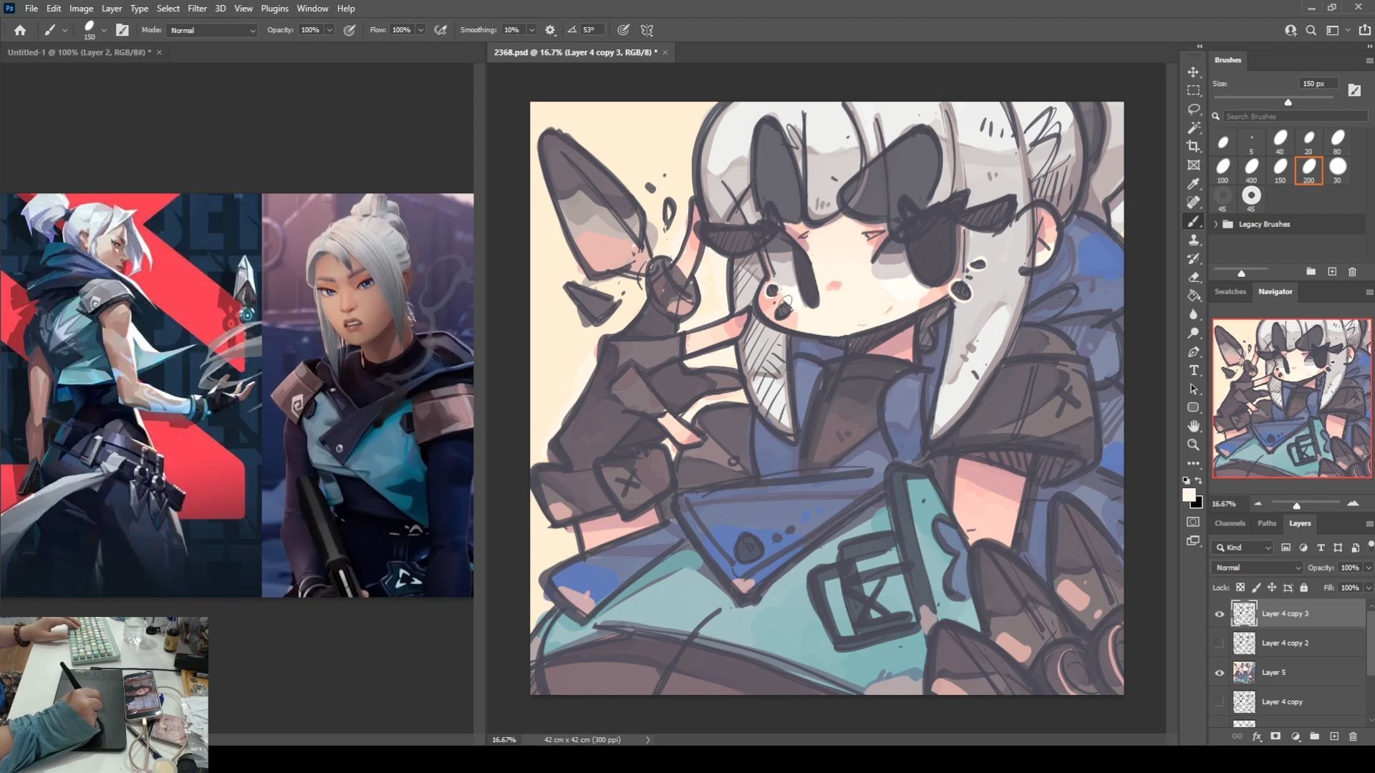Open blend Mode dropdown in options bar

(x=212, y=30)
